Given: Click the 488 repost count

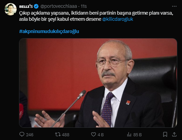Looking at the screenshot, I should [66, 135].
